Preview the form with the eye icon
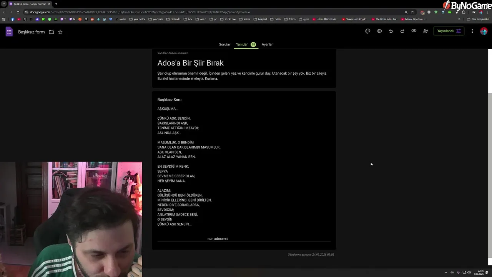Viewport: 492px width, 277px height. pos(379,31)
